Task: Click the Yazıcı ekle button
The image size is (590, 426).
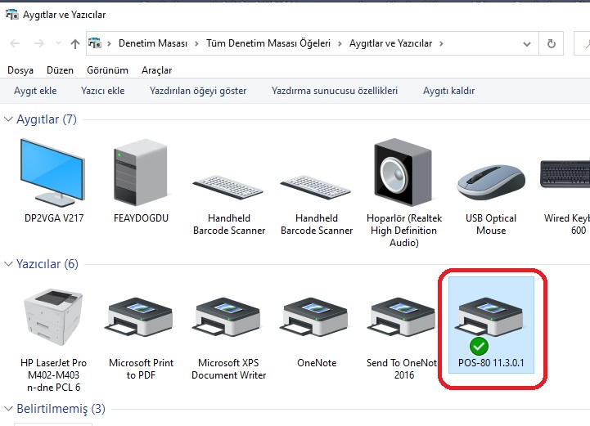Action: pyautogui.click(x=102, y=91)
